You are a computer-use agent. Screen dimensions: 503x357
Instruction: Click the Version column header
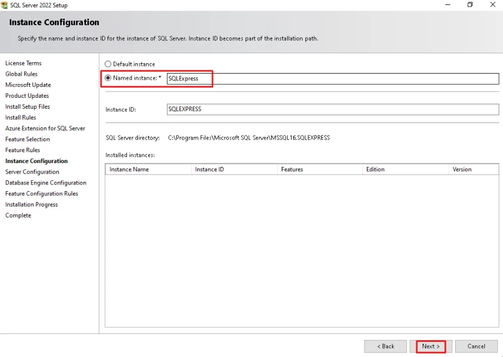tap(474, 169)
